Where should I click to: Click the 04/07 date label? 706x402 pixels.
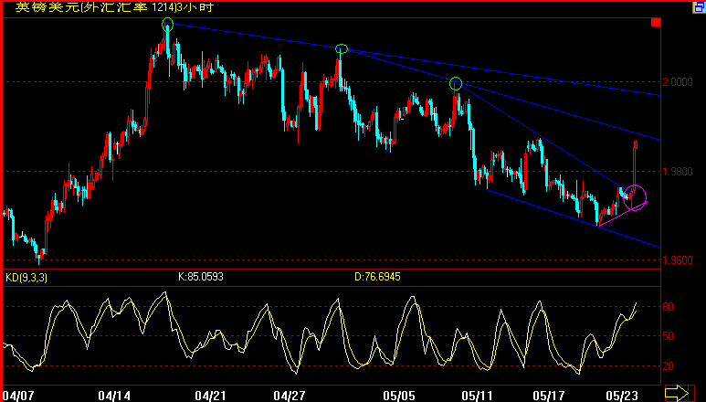click(18, 396)
